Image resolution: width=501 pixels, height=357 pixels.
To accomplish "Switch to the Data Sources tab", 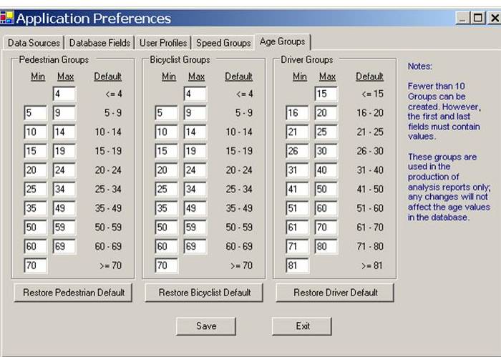I will pyautogui.click(x=34, y=43).
